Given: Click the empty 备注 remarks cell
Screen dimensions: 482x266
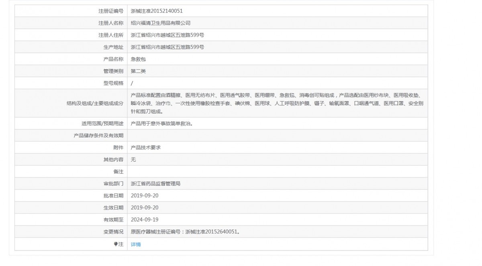Looking at the screenshot, I should (x=277, y=172).
